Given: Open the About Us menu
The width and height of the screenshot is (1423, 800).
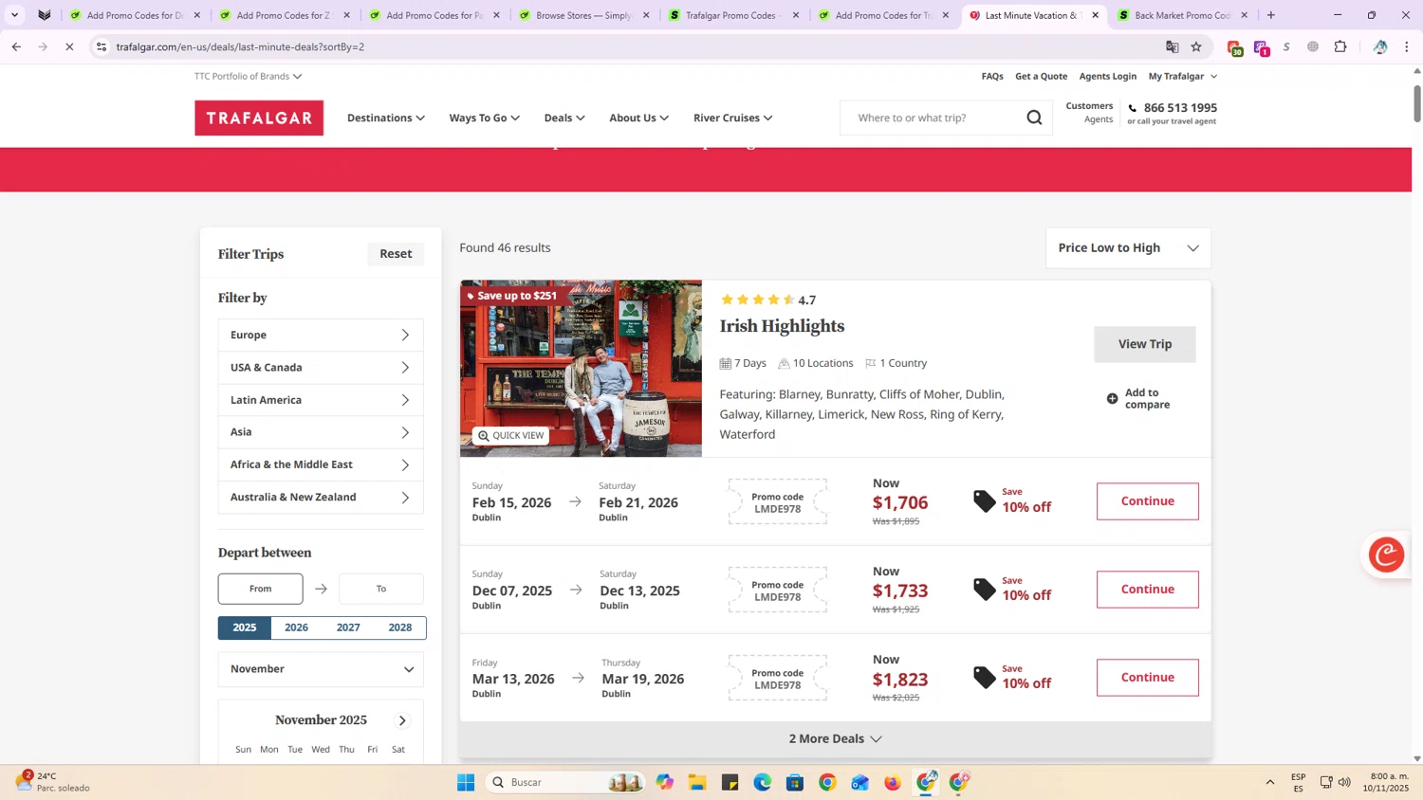Looking at the screenshot, I should pyautogui.click(x=638, y=118).
